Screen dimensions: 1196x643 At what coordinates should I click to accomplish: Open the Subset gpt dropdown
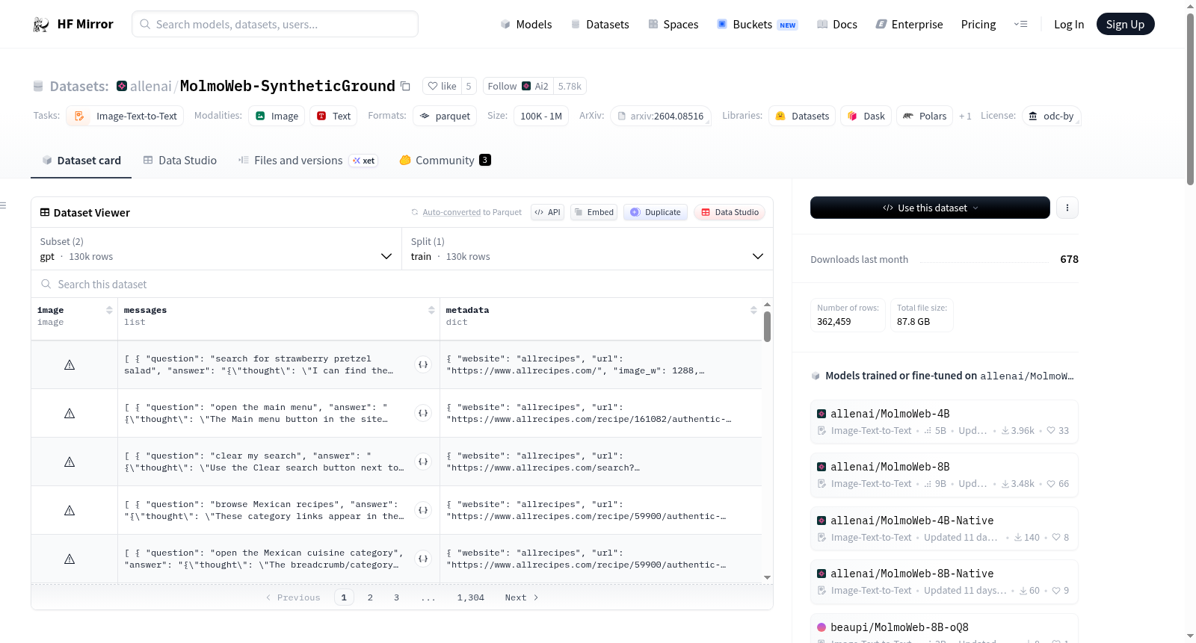(216, 249)
